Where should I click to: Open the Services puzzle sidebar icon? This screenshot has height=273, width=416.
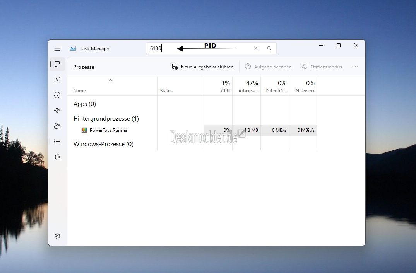57,157
